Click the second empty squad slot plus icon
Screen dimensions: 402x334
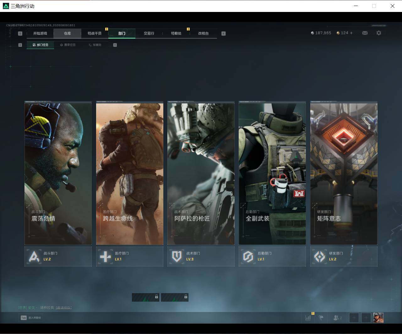tap(366, 318)
